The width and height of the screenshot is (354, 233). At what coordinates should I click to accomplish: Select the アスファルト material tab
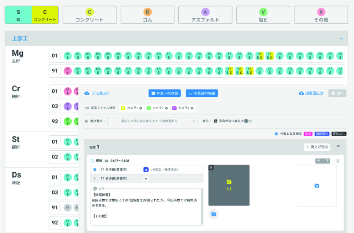click(x=205, y=15)
